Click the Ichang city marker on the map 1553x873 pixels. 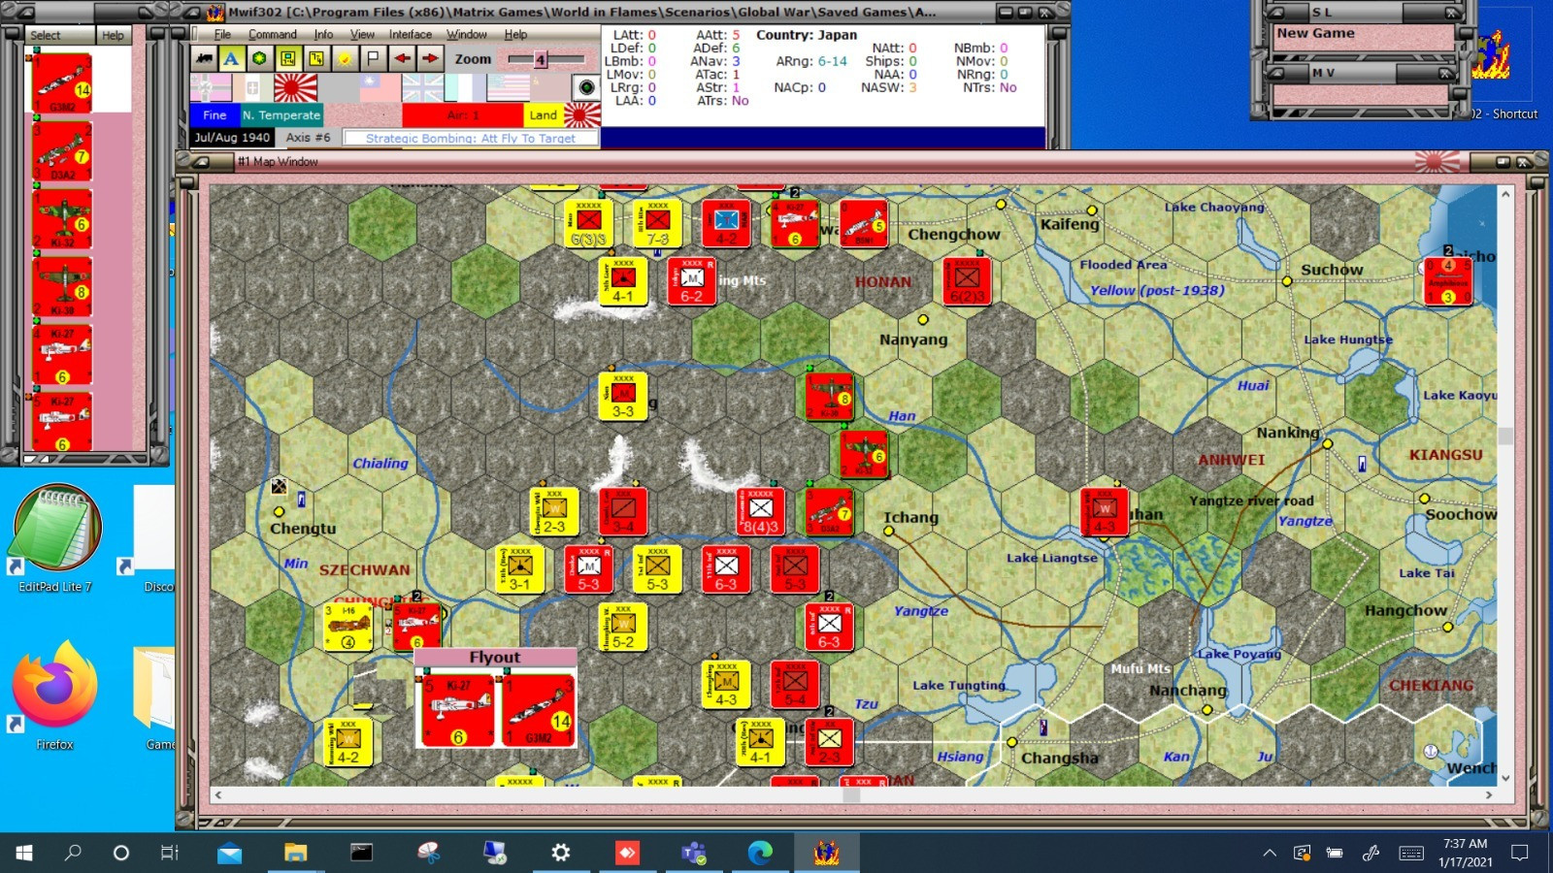pyautogui.click(x=888, y=531)
